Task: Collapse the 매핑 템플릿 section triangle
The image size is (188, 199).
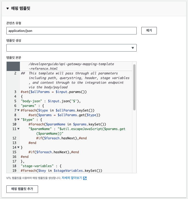Action: (x=7, y=8)
